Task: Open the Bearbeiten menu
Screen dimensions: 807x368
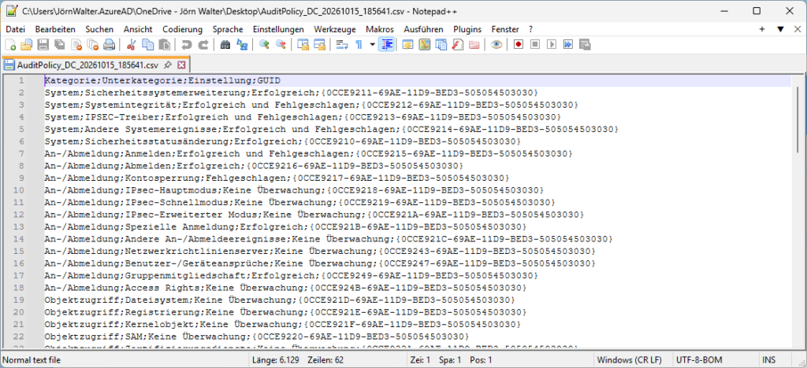Action: click(x=55, y=29)
